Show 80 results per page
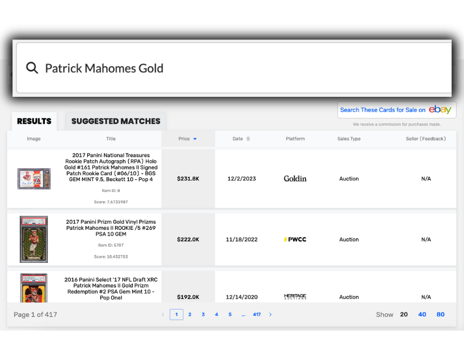 click(x=441, y=314)
